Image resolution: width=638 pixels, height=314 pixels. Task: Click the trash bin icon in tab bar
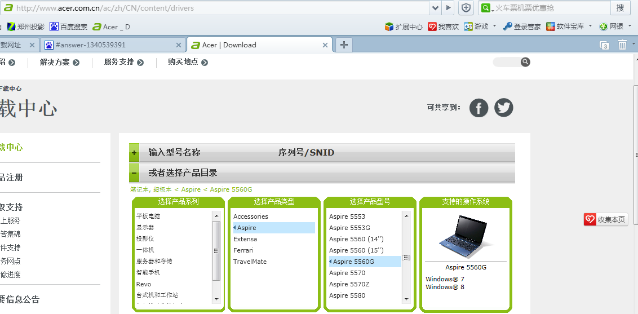pos(623,45)
